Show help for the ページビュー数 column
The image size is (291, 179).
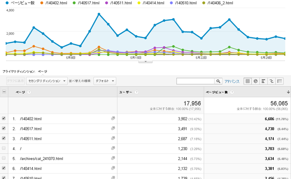click(x=232, y=92)
